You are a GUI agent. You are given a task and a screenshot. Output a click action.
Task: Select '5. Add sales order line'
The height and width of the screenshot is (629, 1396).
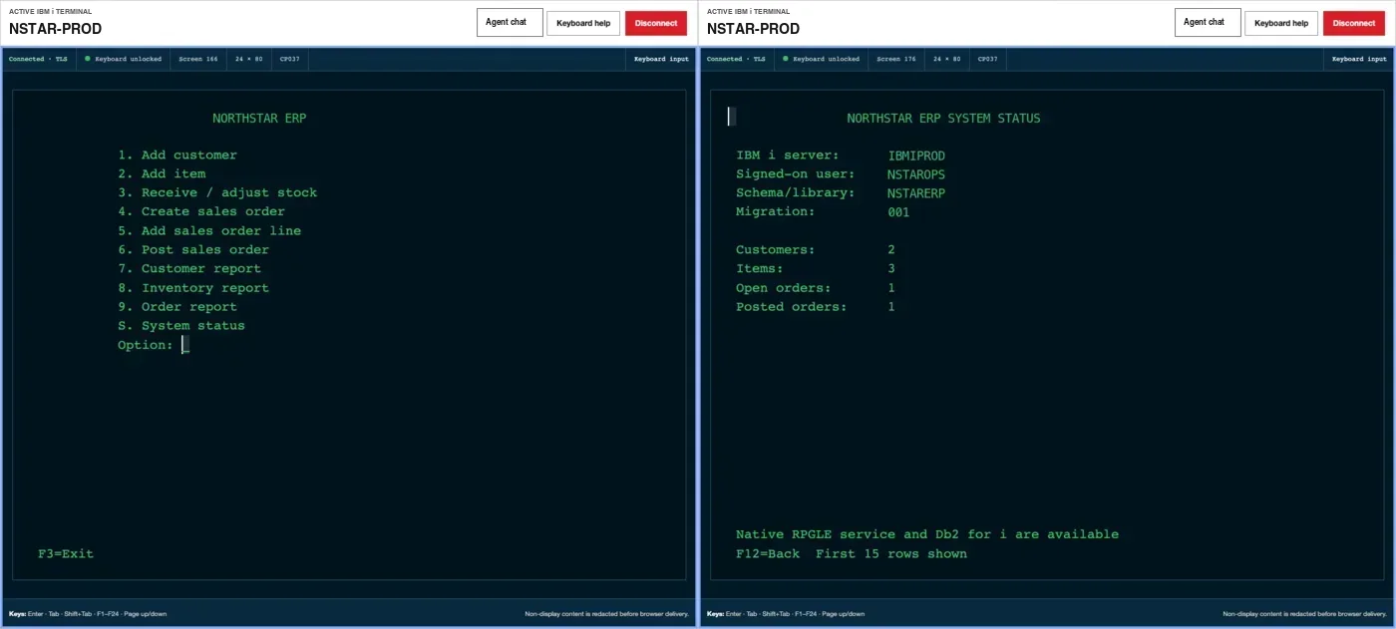coord(209,230)
